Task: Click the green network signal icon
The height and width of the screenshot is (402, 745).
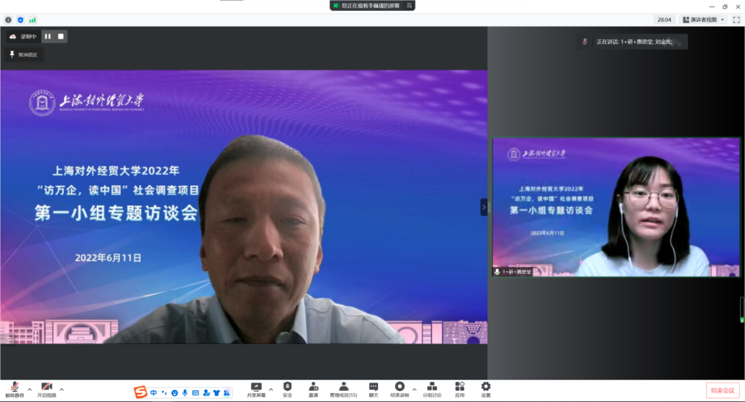Action: click(32, 20)
